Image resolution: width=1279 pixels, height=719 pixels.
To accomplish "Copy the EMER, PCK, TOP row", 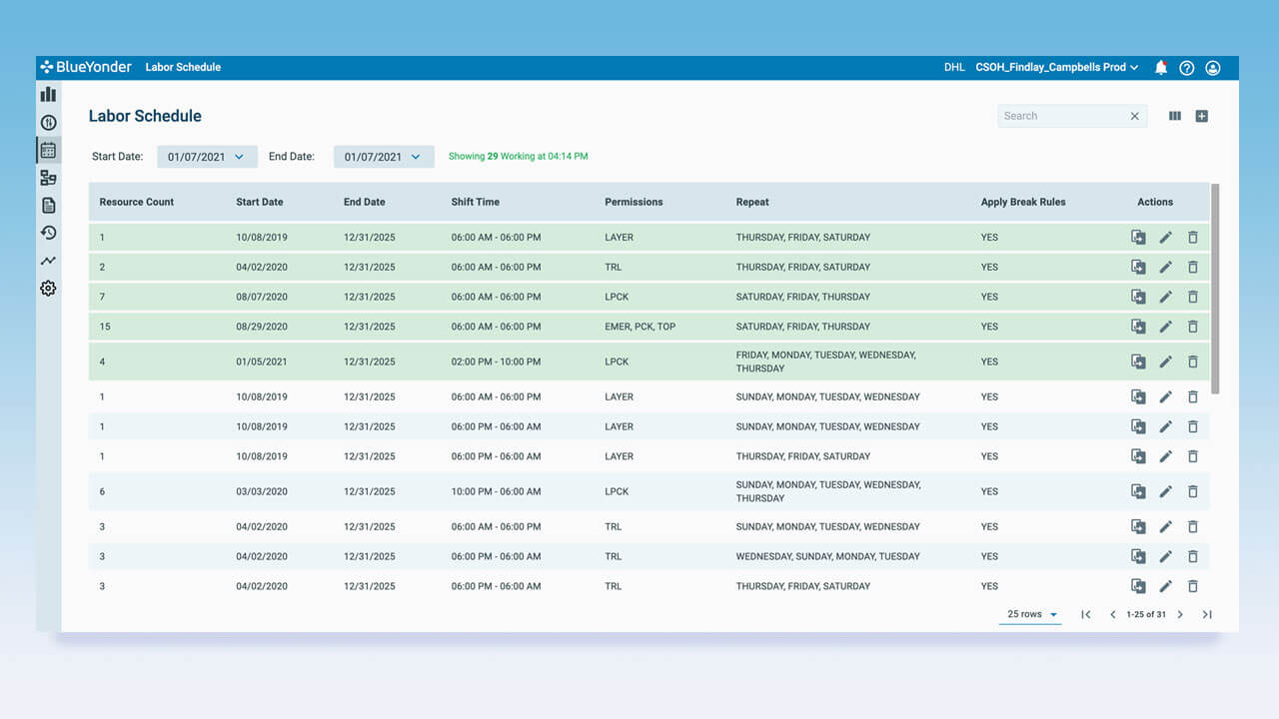I will [x=1138, y=327].
